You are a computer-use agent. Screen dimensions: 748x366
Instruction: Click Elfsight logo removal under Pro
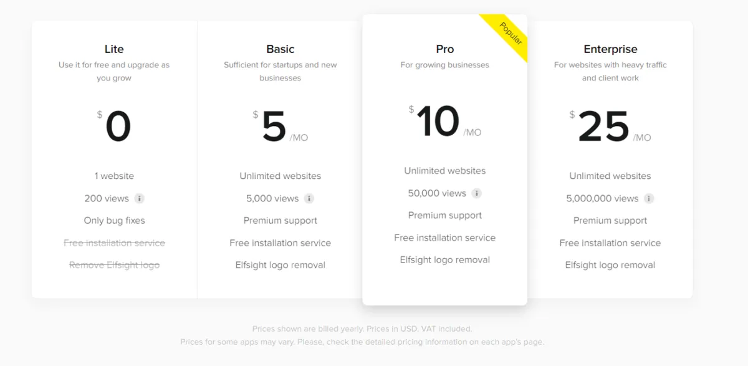tap(445, 260)
